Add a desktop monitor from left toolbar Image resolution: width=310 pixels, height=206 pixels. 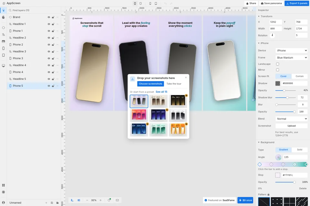coord(3,66)
